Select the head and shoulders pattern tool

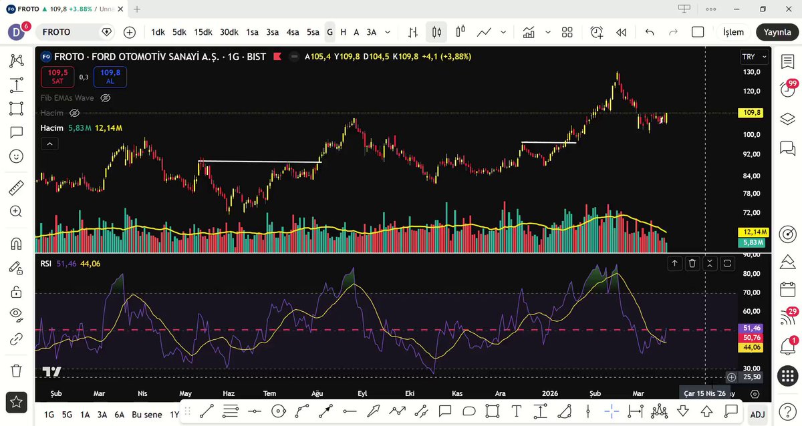pyautogui.click(x=661, y=411)
